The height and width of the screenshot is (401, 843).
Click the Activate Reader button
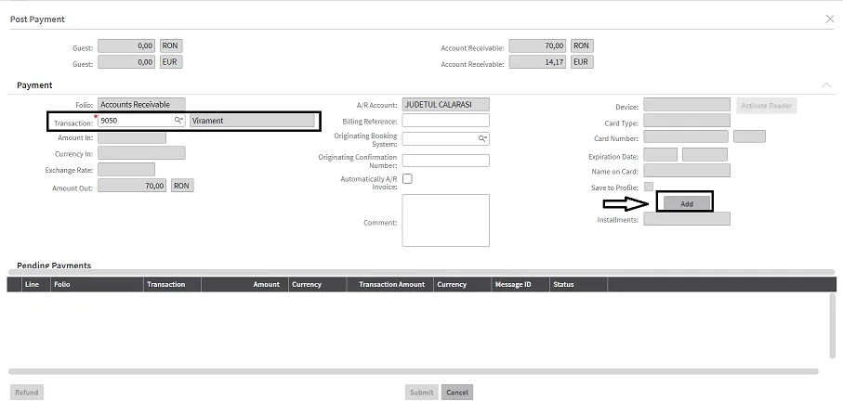point(766,106)
